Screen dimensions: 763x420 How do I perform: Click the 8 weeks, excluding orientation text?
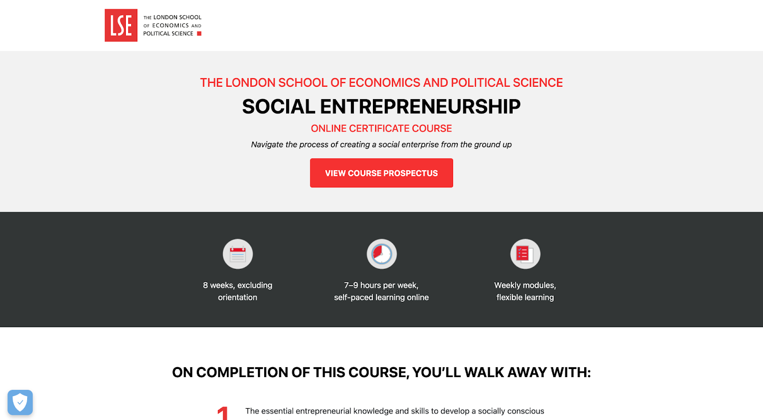coord(237,291)
